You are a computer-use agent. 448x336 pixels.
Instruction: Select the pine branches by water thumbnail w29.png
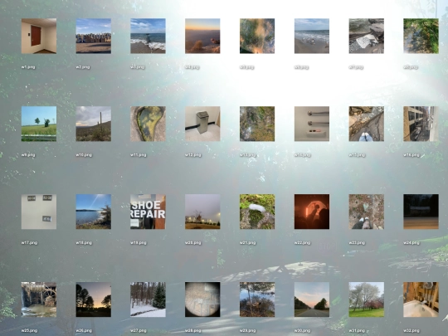pos(257,299)
